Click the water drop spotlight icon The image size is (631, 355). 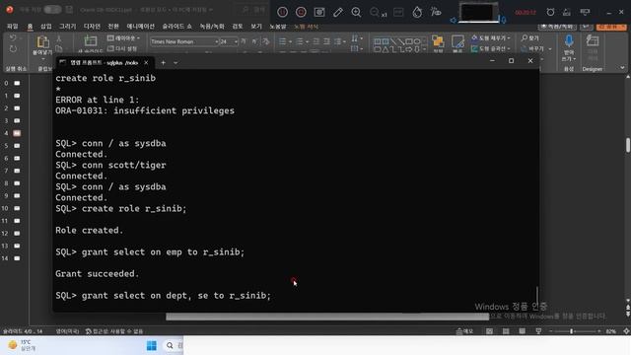(417, 12)
